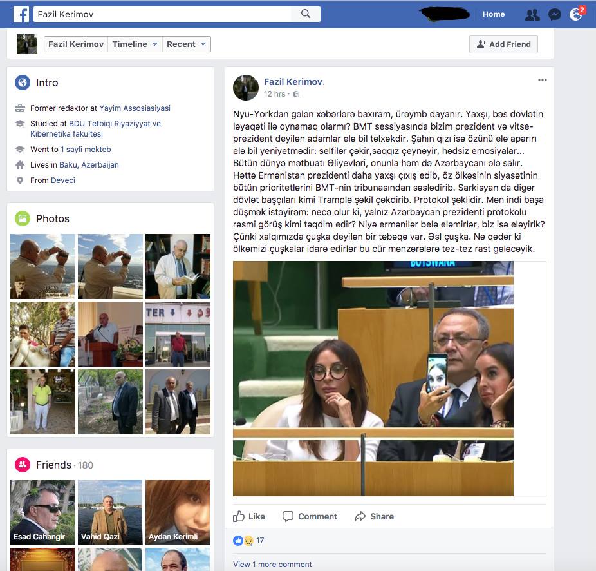The image size is (596, 571).
Task: Open the UN assembly selfie photo in post
Action: pyautogui.click(x=373, y=378)
